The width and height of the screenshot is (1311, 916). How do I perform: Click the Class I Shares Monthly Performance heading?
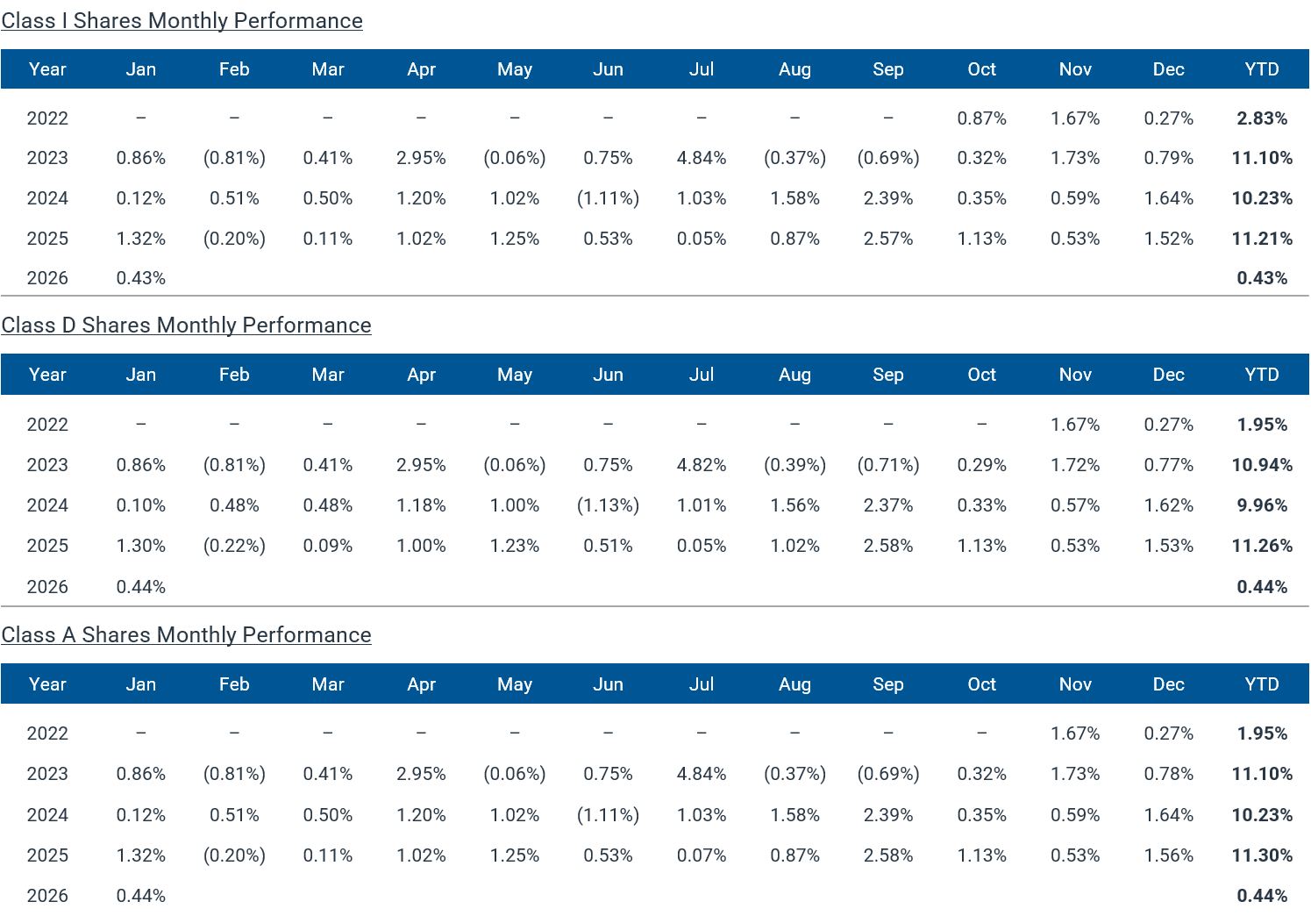click(x=182, y=21)
